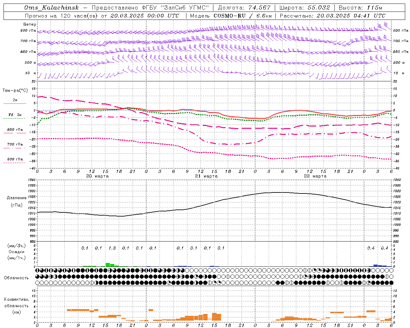
Task: Click the (мм/3ч.) precipitation unit label
Action: coord(17,246)
